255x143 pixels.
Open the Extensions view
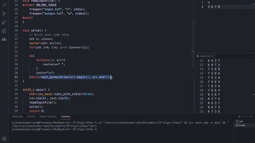pos(4,31)
